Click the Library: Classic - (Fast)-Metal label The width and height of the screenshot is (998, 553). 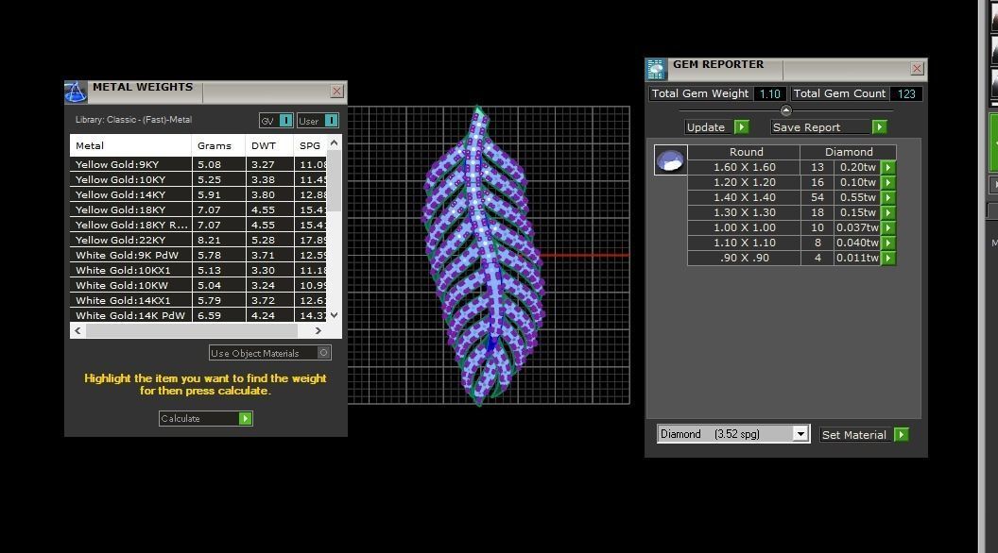[x=133, y=120]
